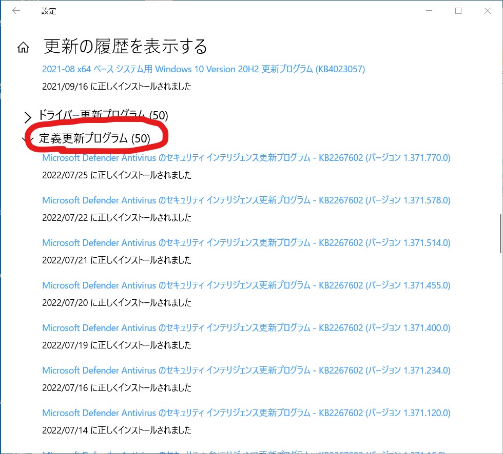Select text 2022/07/25 に正しくインストールされました
Image resolution: width=503 pixels, height=454 pixels.
click(117, 175)
